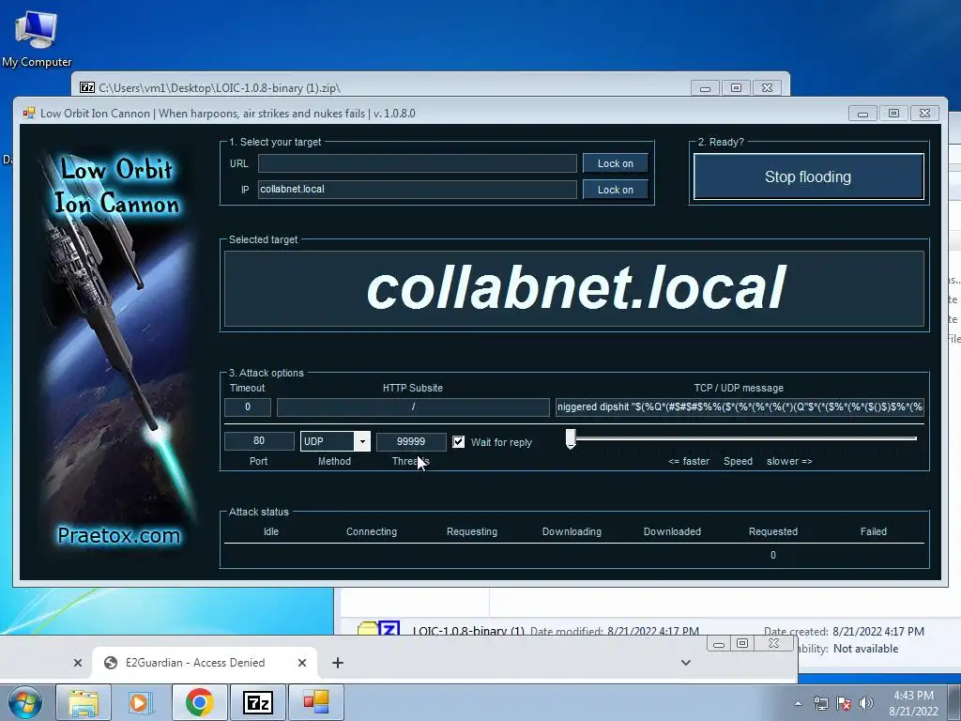Click the taskbar clock showing 4:43 PM
Viewport: 961px width, 721px height.
click(x=913, y=703)
